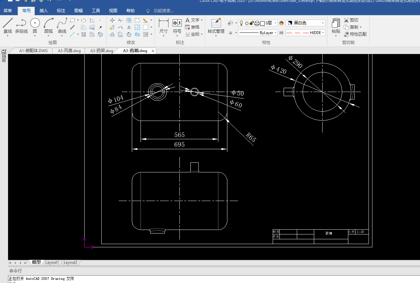The width and height of the screenshot is (420, 283).
Task: Select the 多段线 (Polyline) tool
Action: pos(21,26)
